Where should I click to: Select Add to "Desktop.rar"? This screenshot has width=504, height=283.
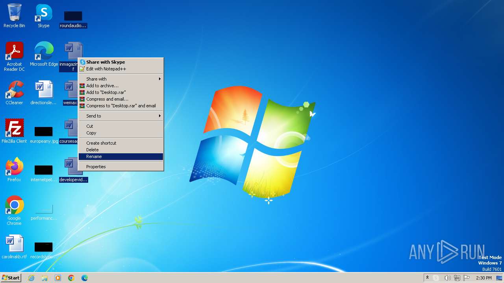(x=121, y=92)
